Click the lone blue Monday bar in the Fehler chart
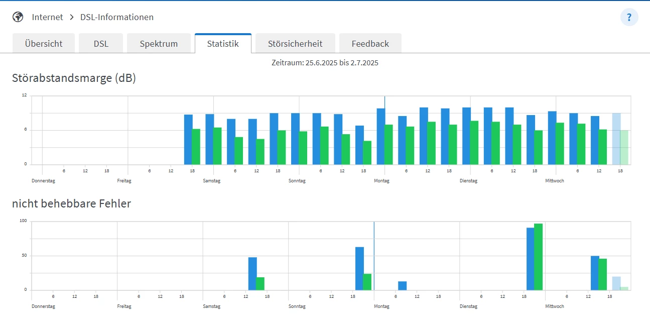 pyautogui.click(x=402, y=286)
